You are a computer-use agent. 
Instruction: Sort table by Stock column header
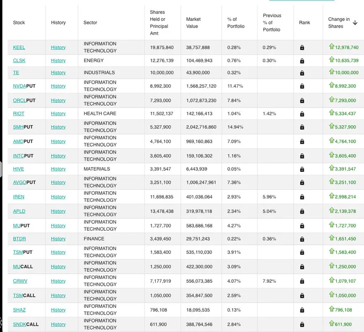coord(19,22)
